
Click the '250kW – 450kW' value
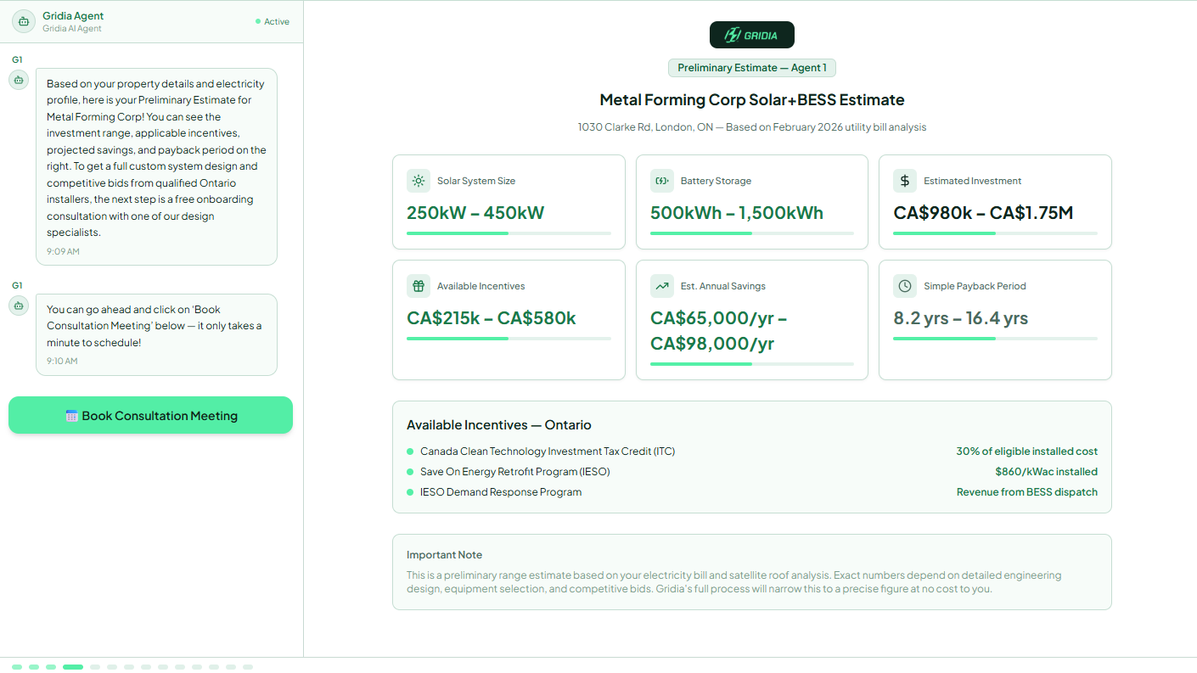click(x=475, y=213)
